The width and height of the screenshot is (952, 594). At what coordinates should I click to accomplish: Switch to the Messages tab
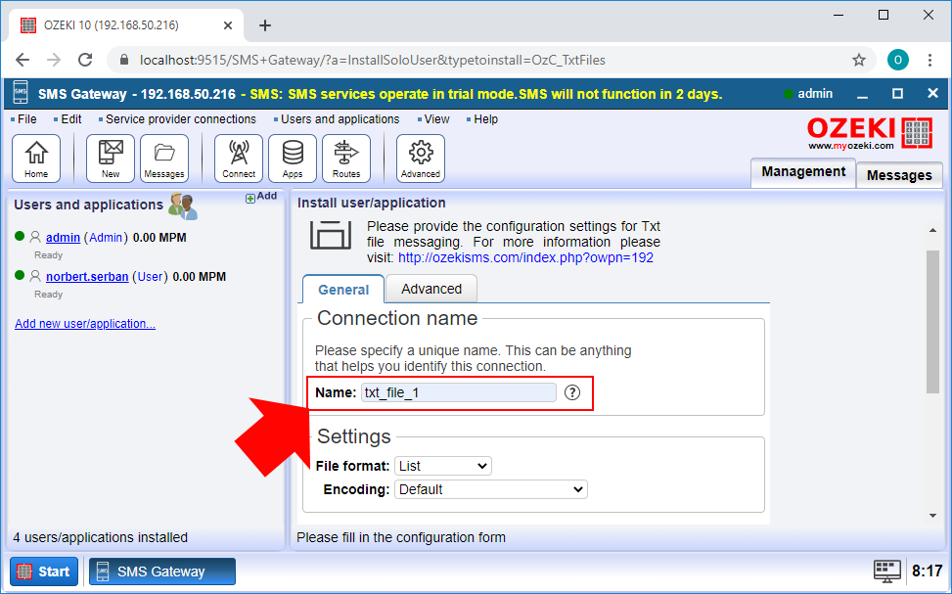coord(899,175)
